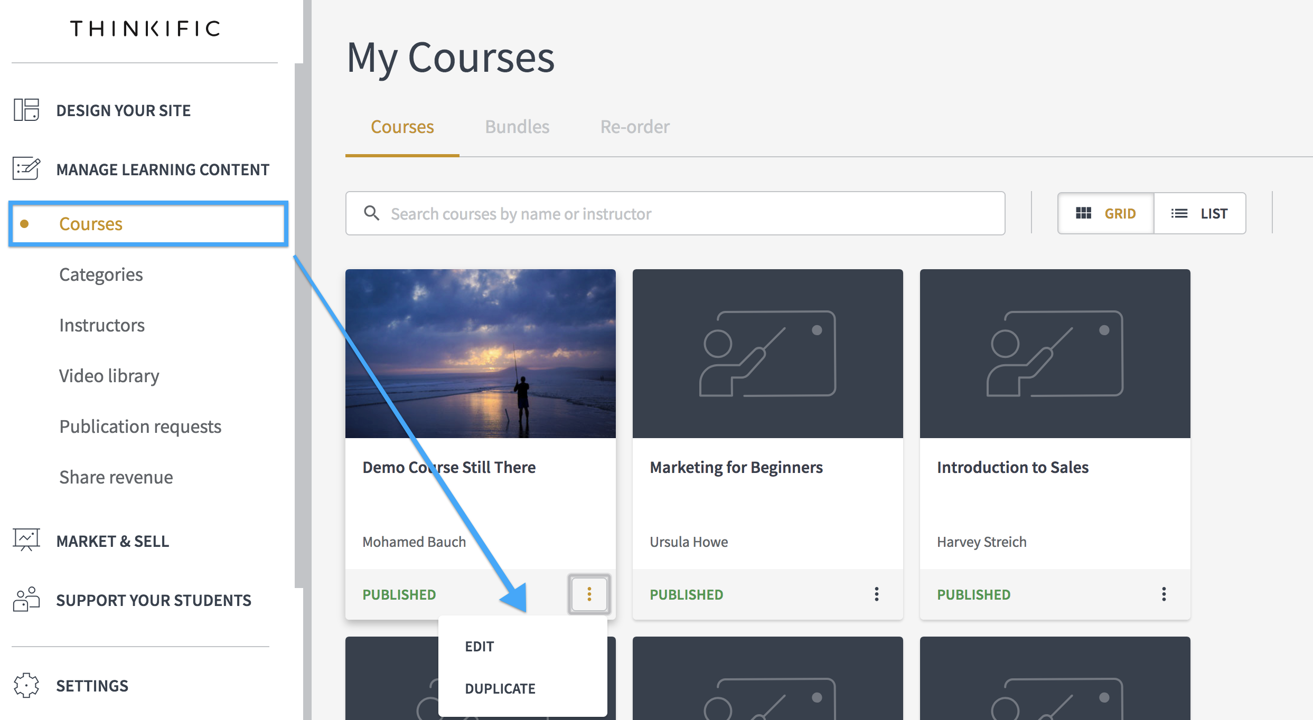
Task: Click the Demo Course Still There title
Action: (x=449, y=467)
